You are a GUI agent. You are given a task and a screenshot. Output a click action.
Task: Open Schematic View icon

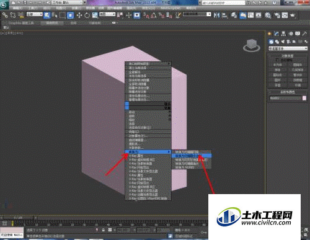259,15
